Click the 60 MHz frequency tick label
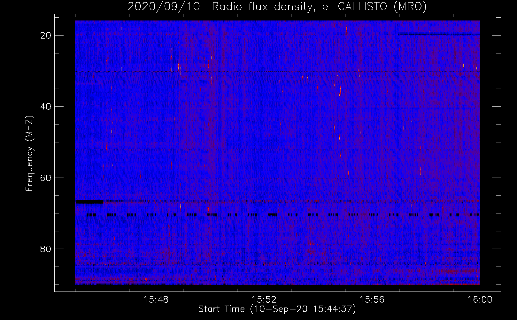Viewport: 517px width, 320px height. (46, 178)
